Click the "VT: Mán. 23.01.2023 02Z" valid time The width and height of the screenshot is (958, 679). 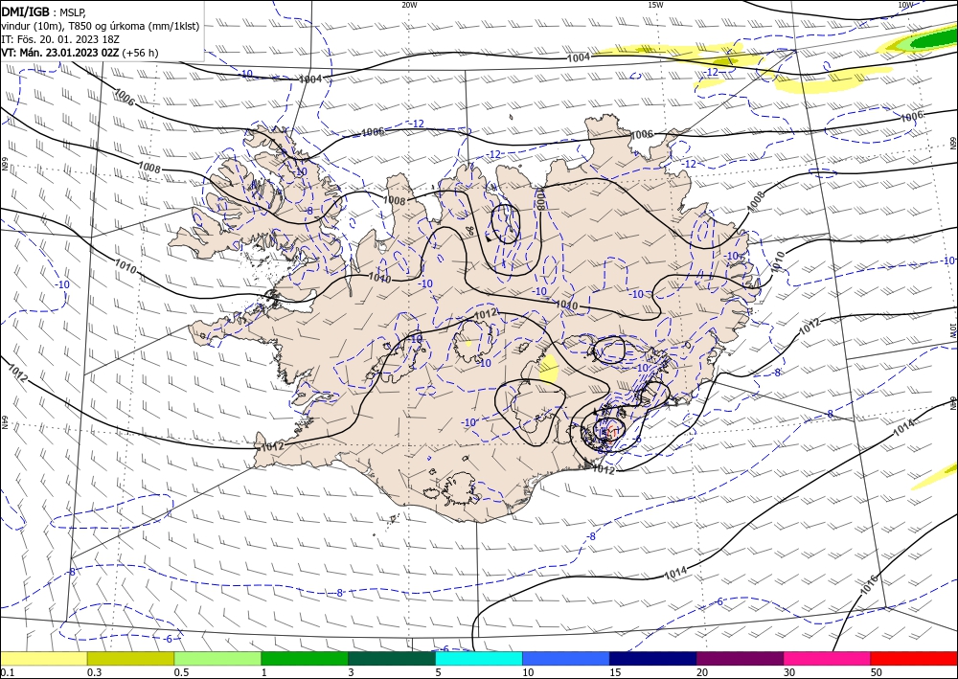pyautogui.click(x=61, y=53)
